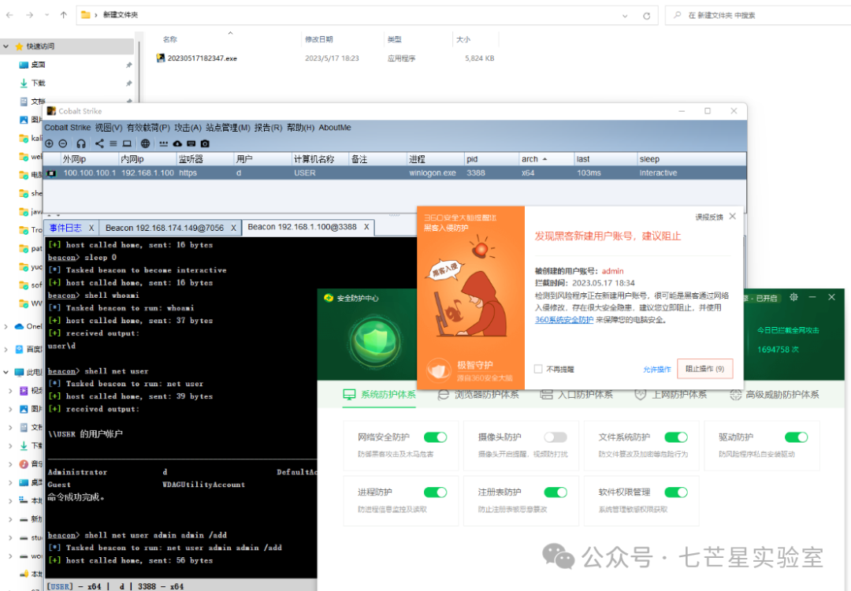Switch to session table list-lines icon
851x591 pixels.
click(113, 143)
